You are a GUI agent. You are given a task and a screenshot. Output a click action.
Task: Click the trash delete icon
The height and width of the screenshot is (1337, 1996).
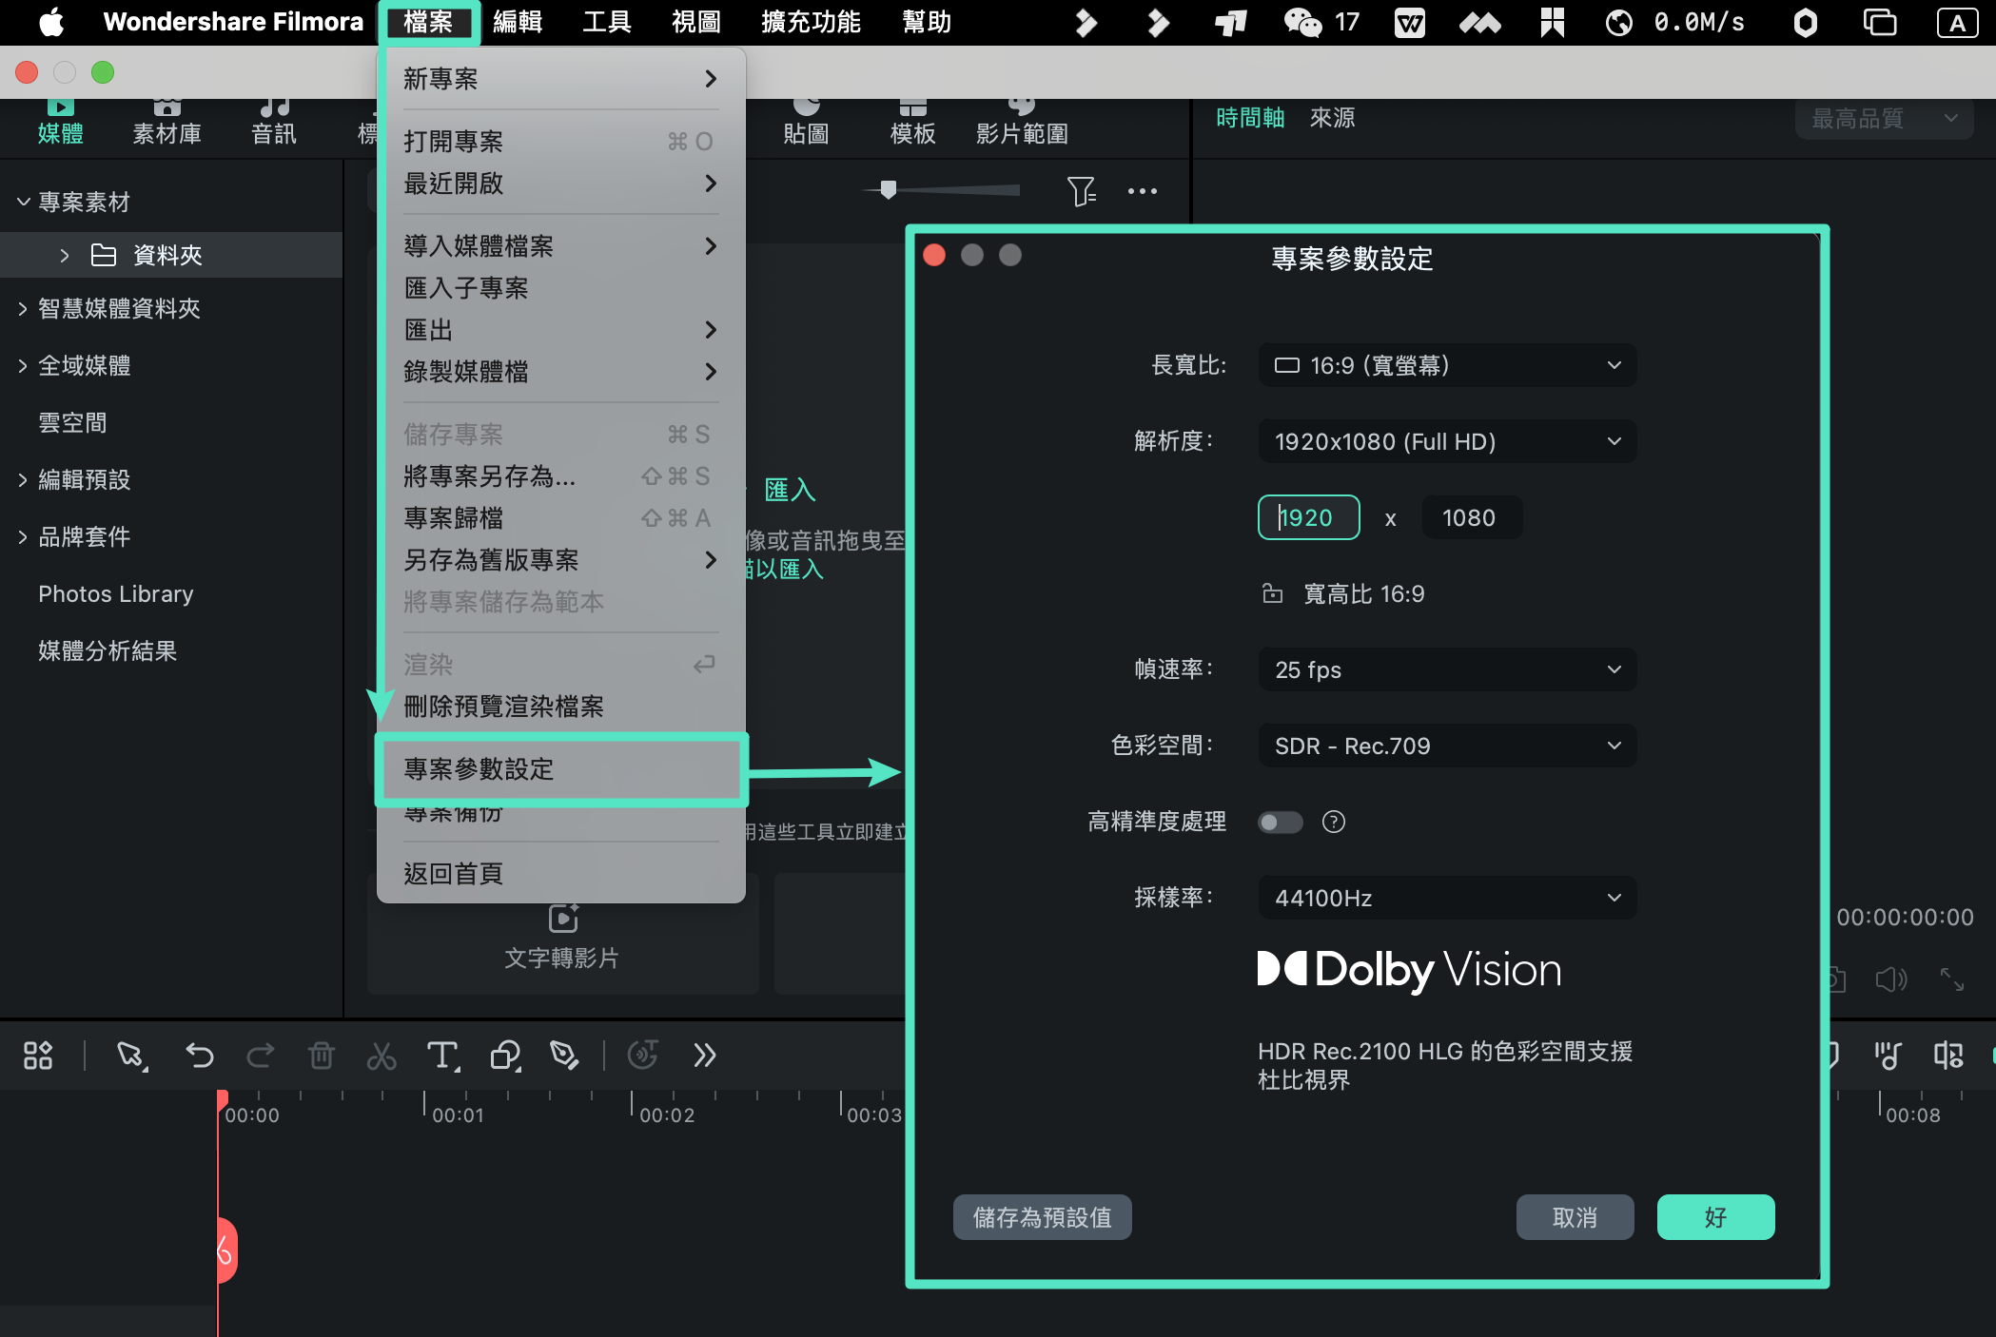pyautogui.click(x=322, y=1056)
